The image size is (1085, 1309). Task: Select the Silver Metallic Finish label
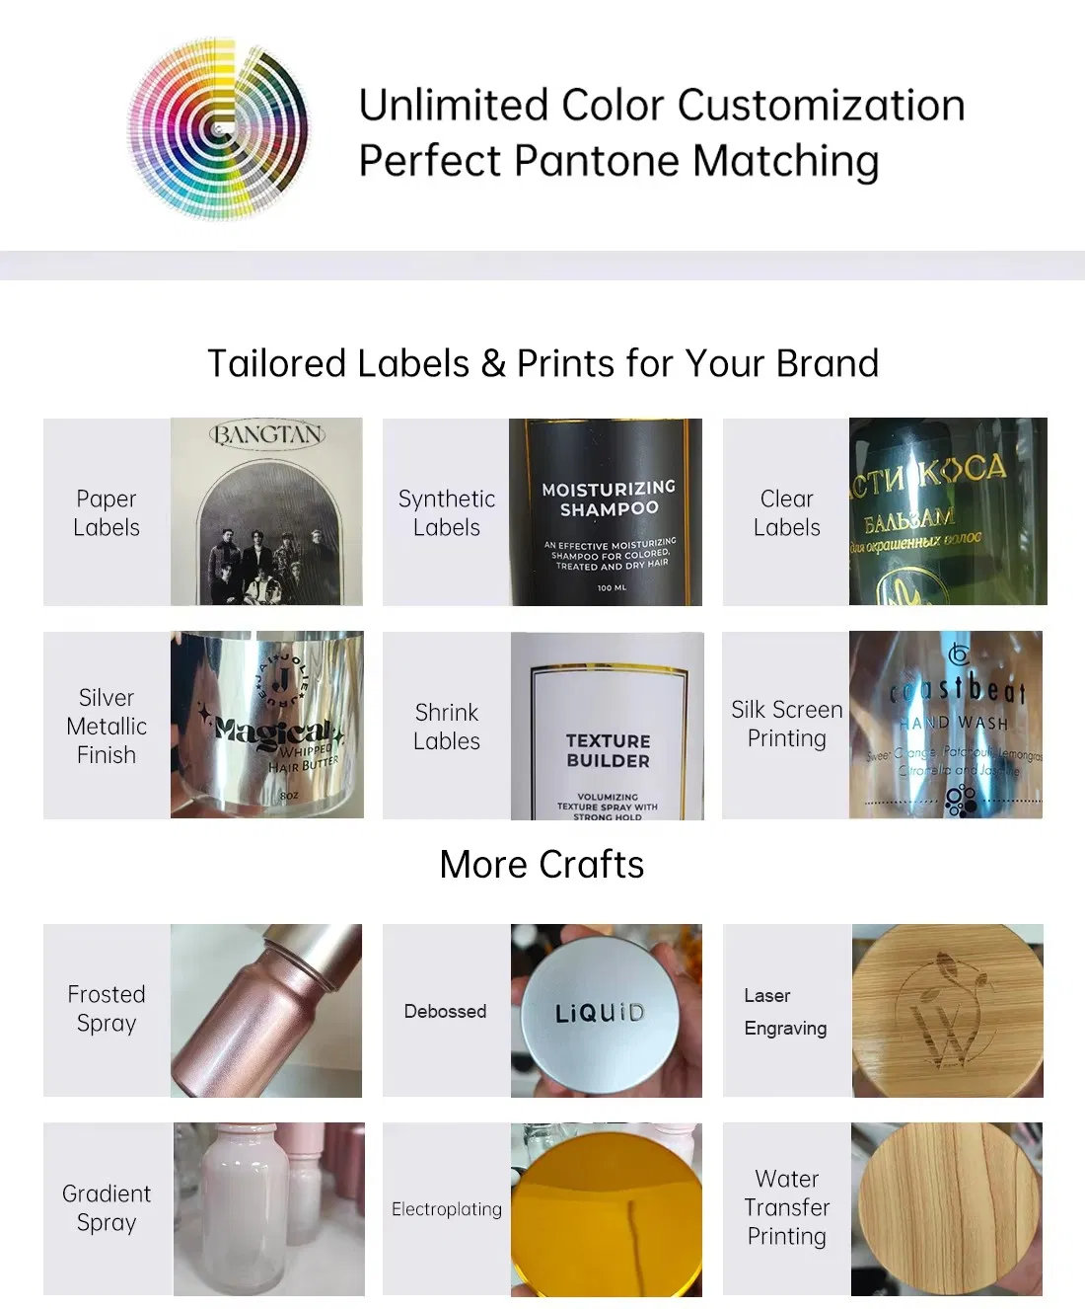tap(107, 726)
